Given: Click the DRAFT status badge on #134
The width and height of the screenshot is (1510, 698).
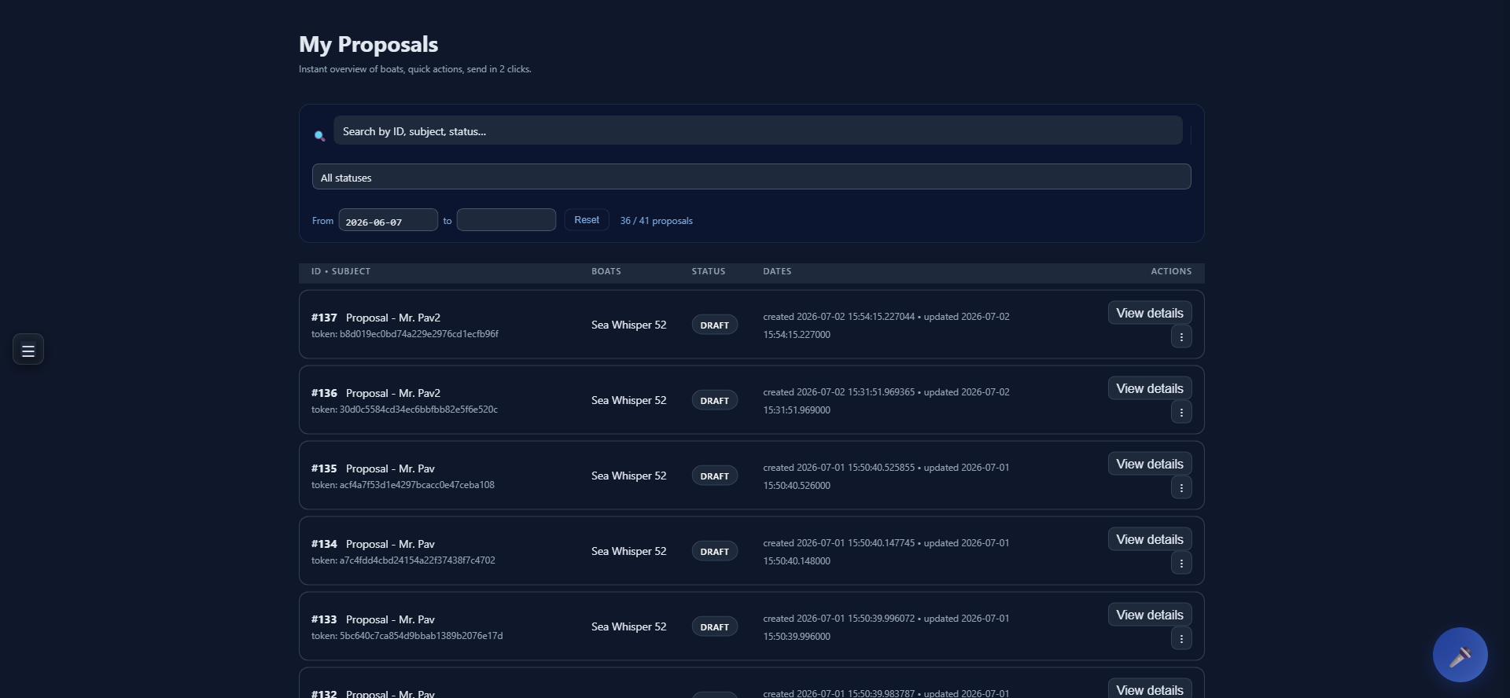Looking at the screenshot, I should (714, 551).
